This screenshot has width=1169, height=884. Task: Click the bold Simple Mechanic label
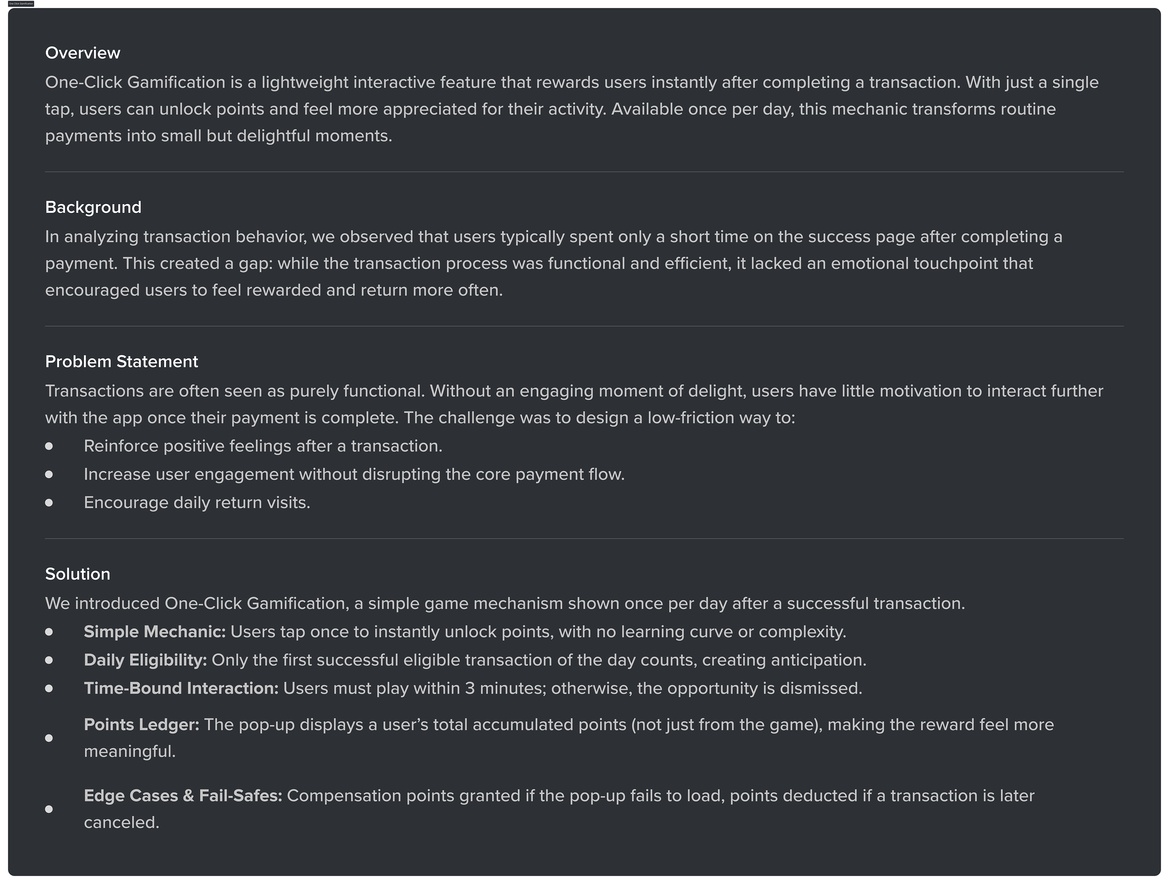pos(154,632)
